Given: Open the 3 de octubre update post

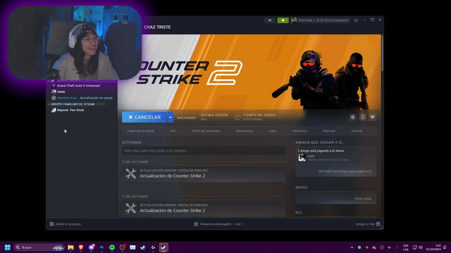Looking at the screenshot, I should point(204,174).
